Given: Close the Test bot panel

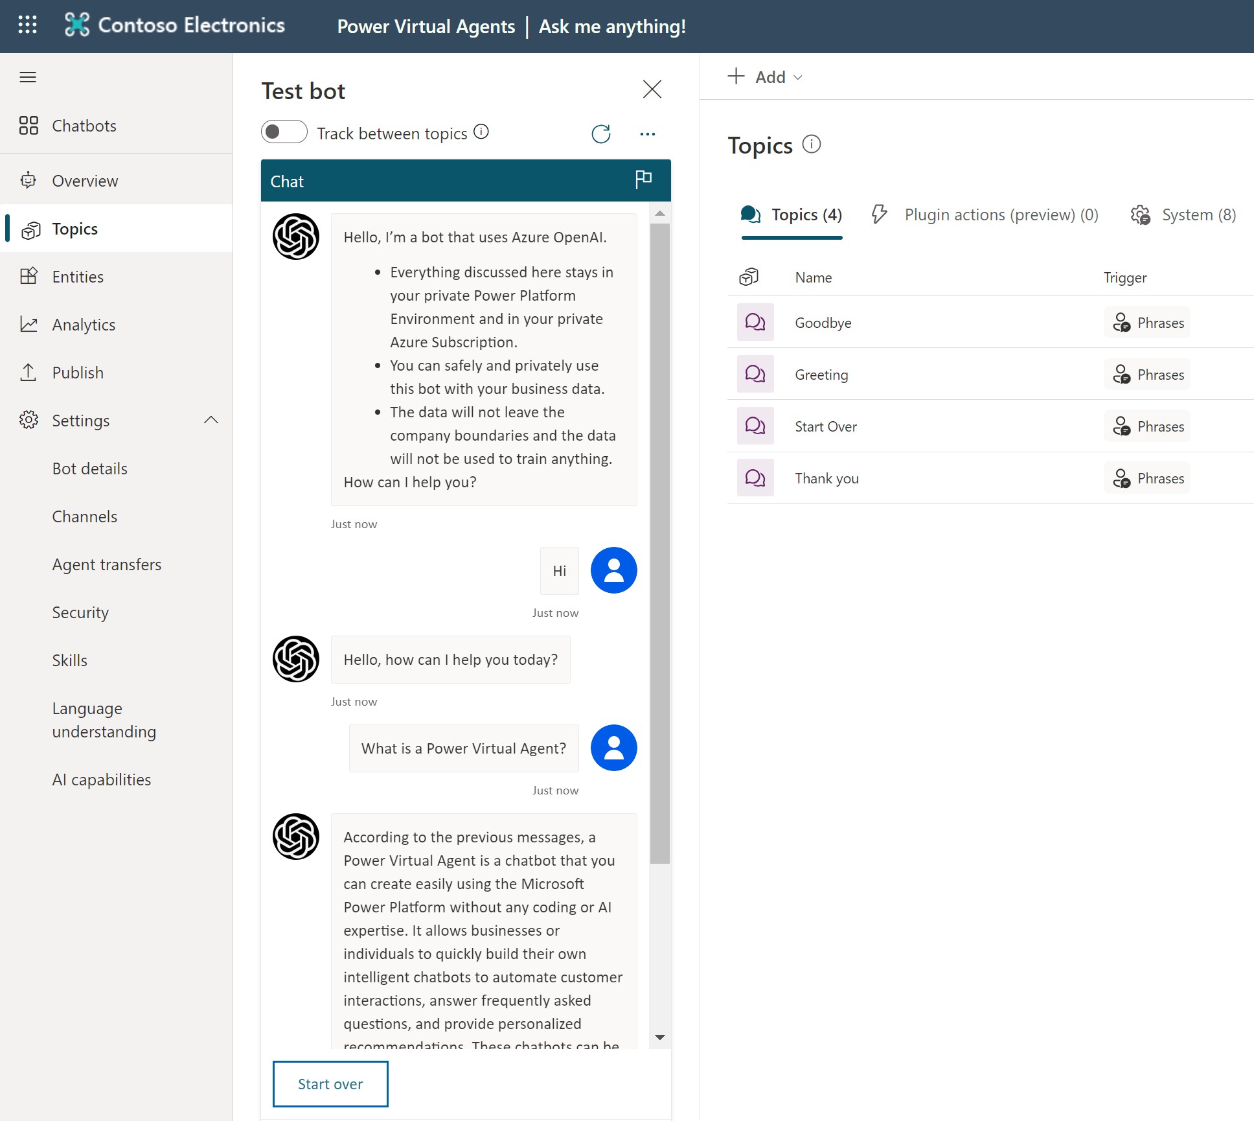Looking at the screenshot, I should point(652,89).
